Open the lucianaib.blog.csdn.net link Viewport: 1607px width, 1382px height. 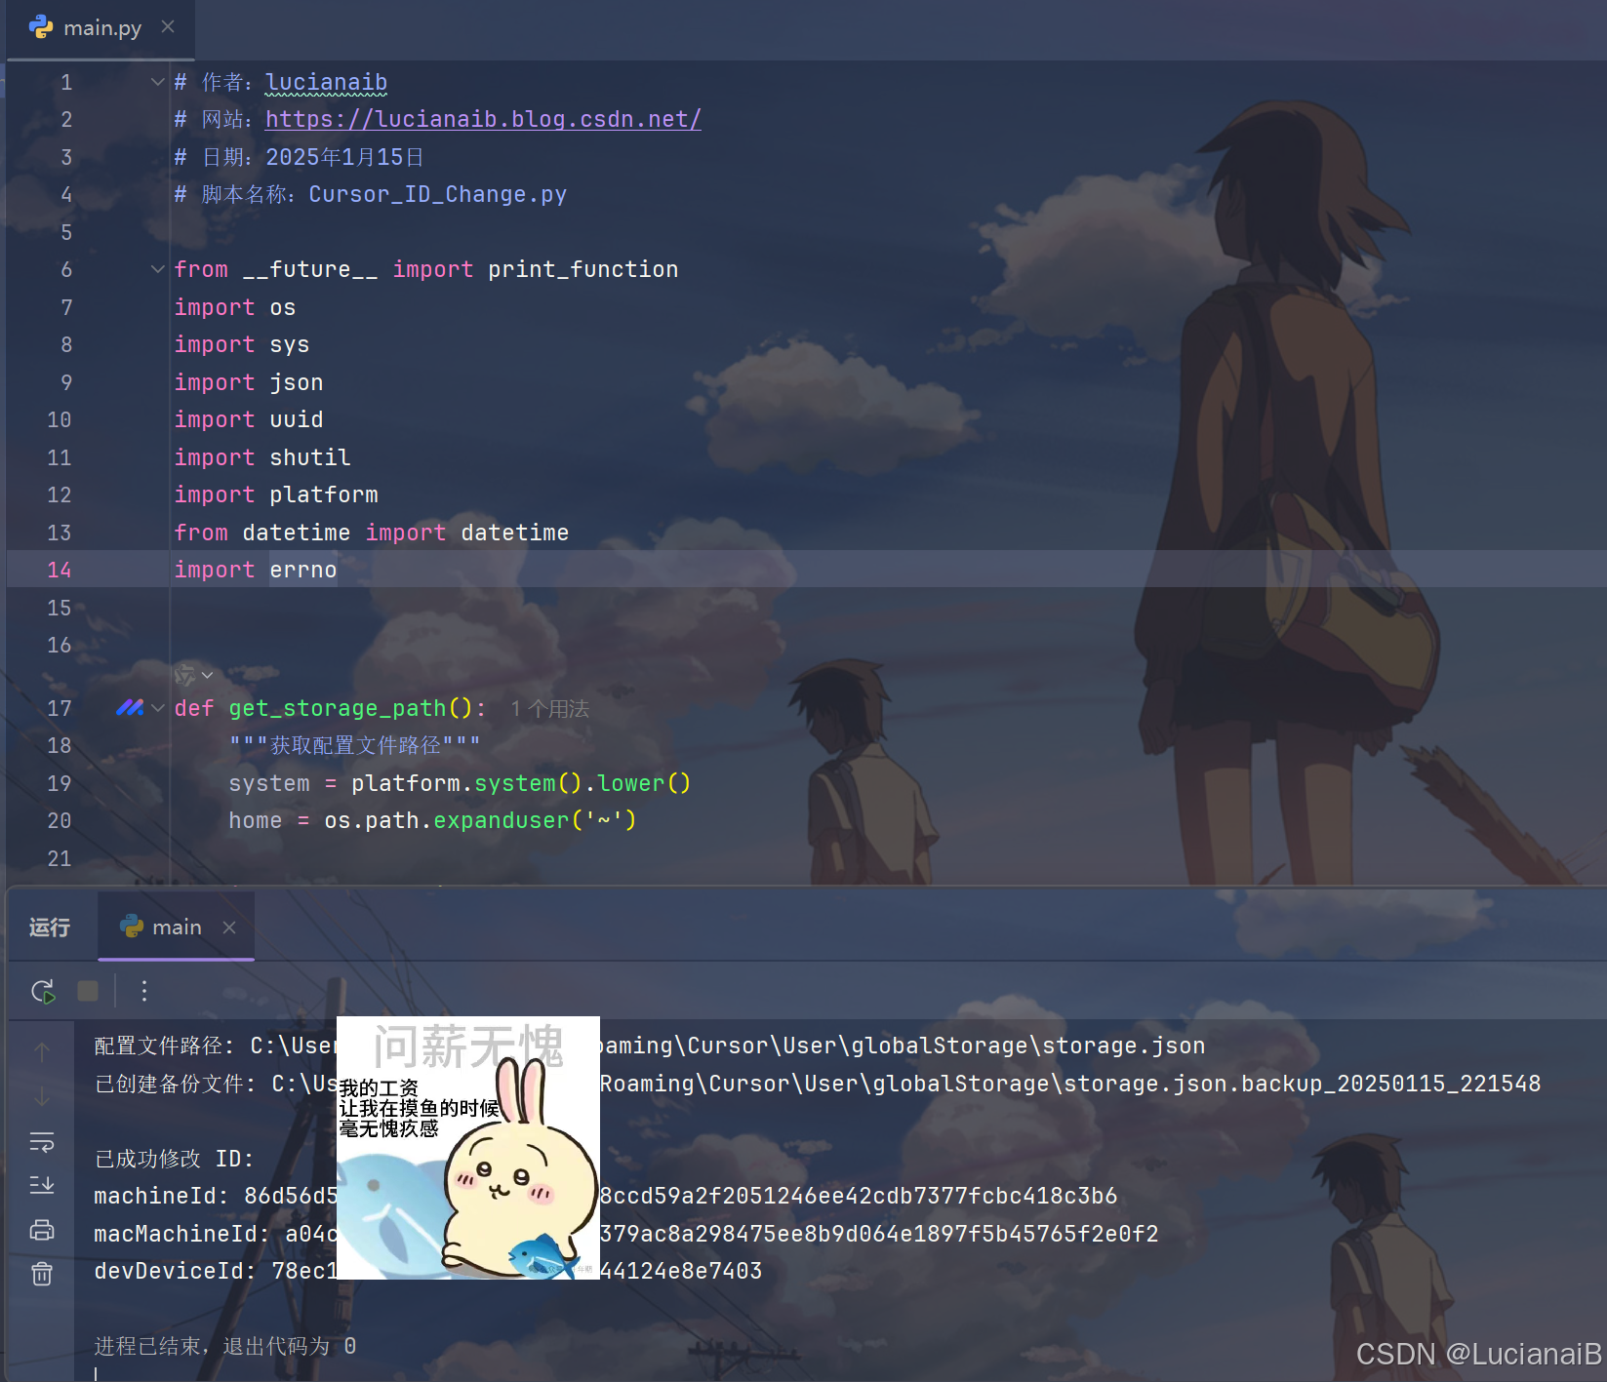(483, 119)
